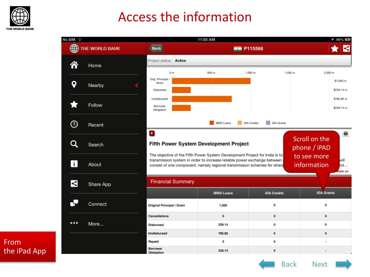Click the Disbursed chart bar
The image size is (370, 277).
click(x=181, y=90)
